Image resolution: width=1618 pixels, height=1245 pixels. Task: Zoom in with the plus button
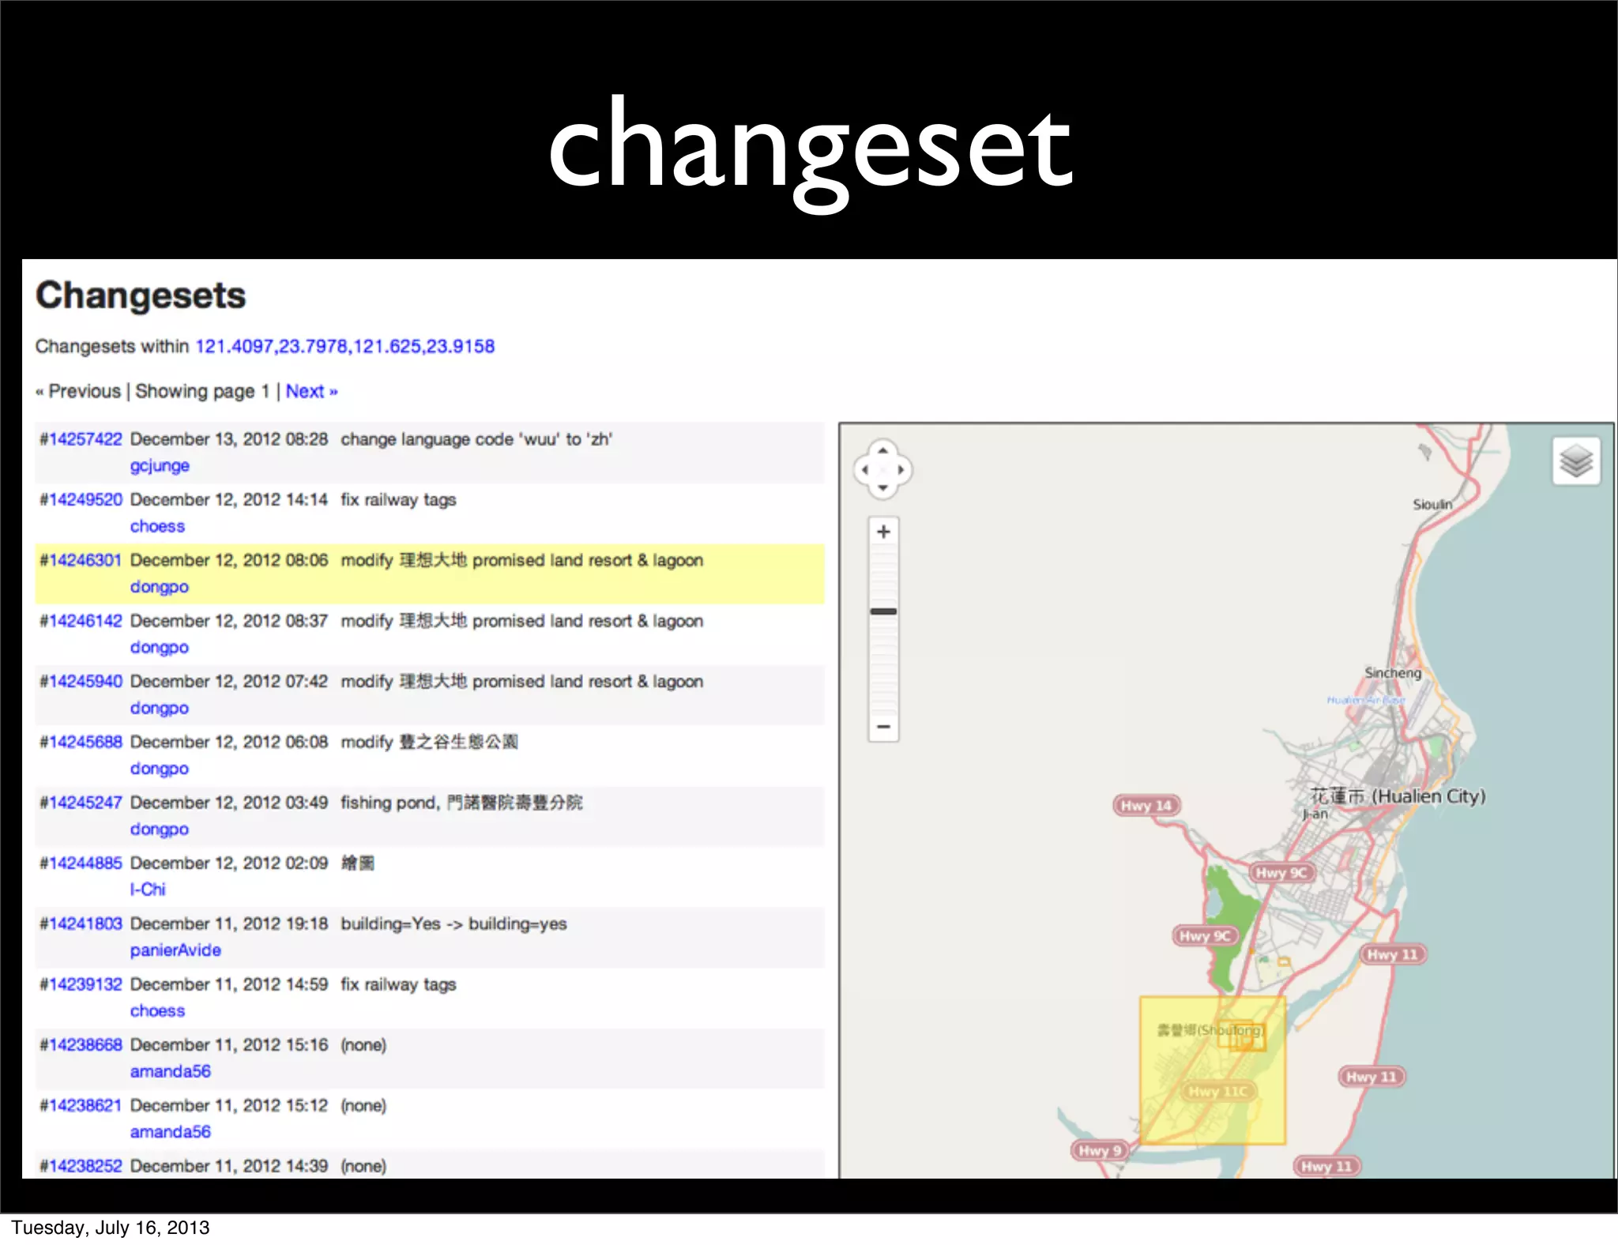883,532
